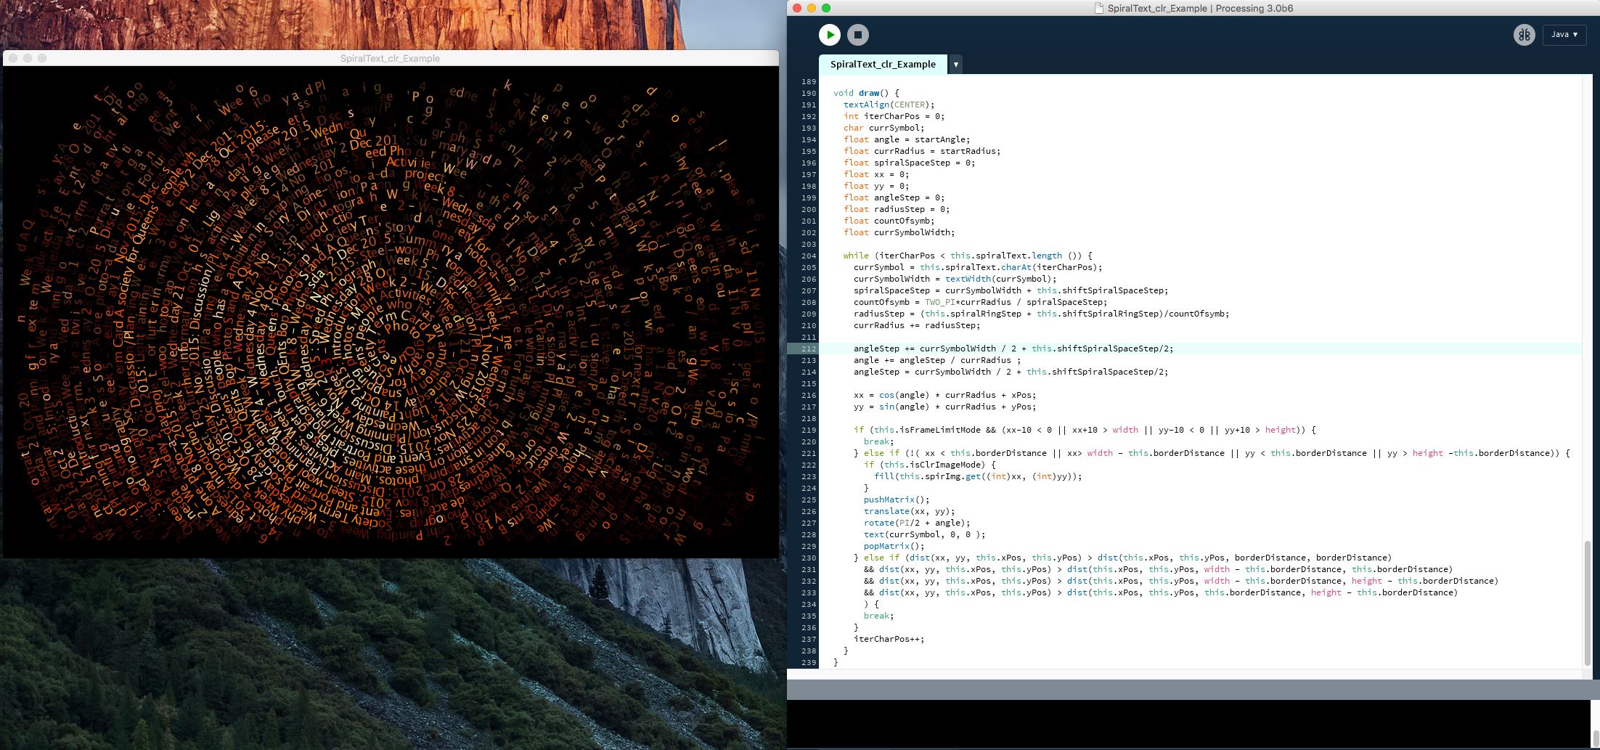This screenshot has width=1600, height=750.
Task: Place cursor on 'void draw()' line
Action: [866, 93]
